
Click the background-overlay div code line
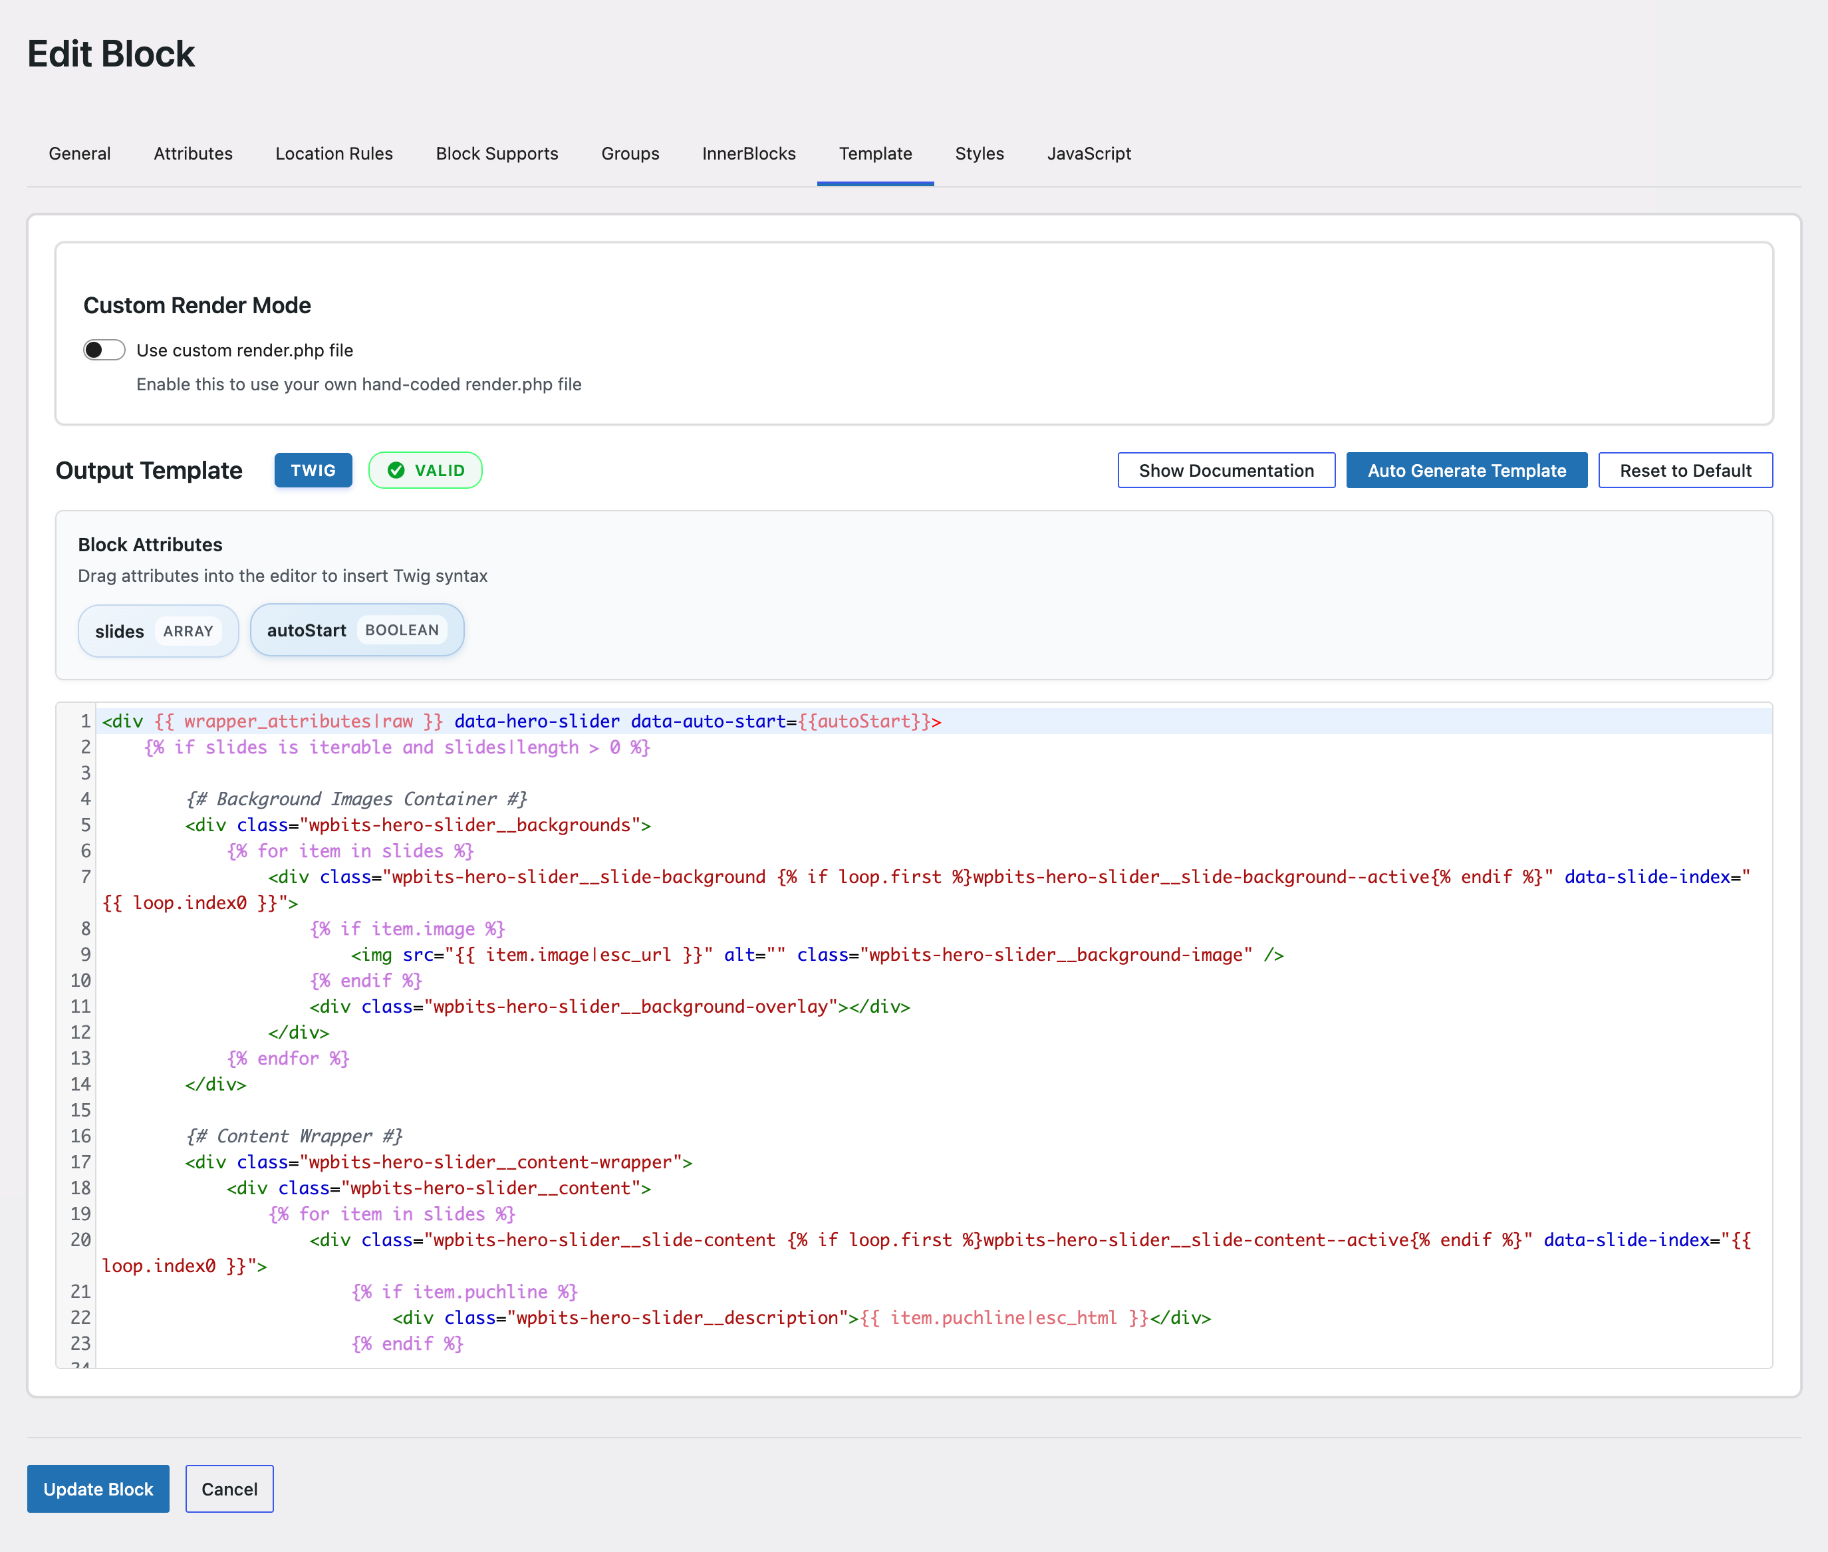click(x=610, y=1007)
